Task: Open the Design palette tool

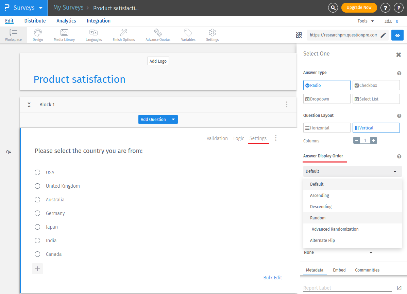Action: (38, 35)
